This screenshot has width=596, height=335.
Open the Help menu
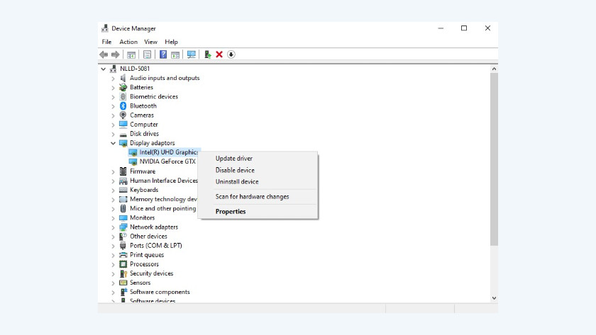(x=171, y=42)
